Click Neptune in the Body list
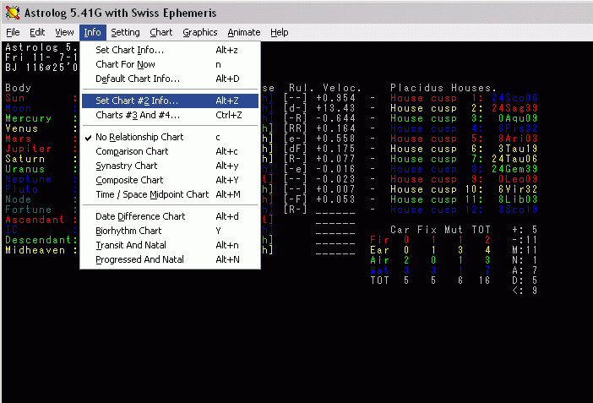593x403 pixels. click(29, 179)
